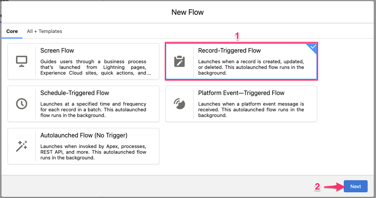Select the Screen Flow title

(57, 50)
